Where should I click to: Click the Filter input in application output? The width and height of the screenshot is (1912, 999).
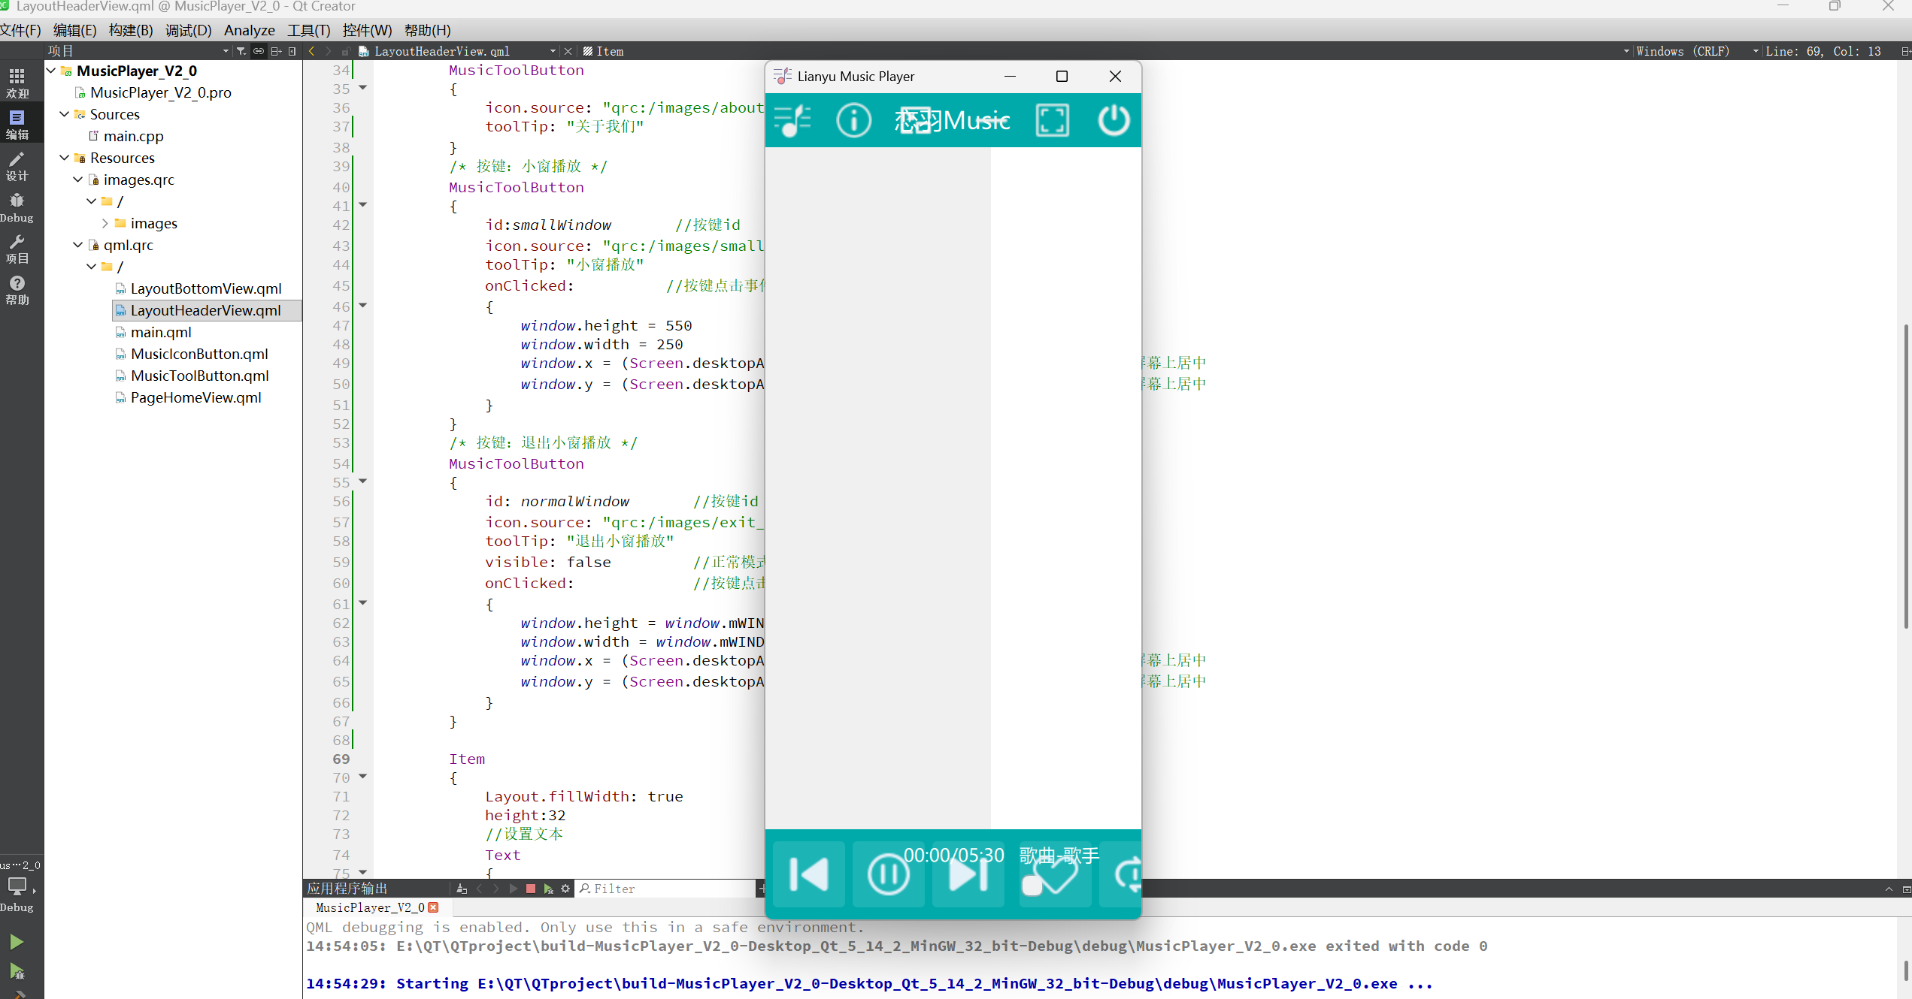coord(662,889)
